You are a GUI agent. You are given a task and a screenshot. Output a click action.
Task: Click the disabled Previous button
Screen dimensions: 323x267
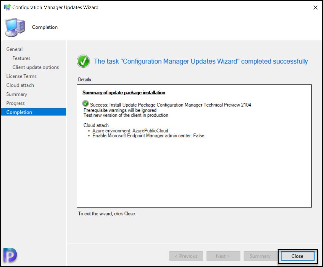[x=186, y=256]
